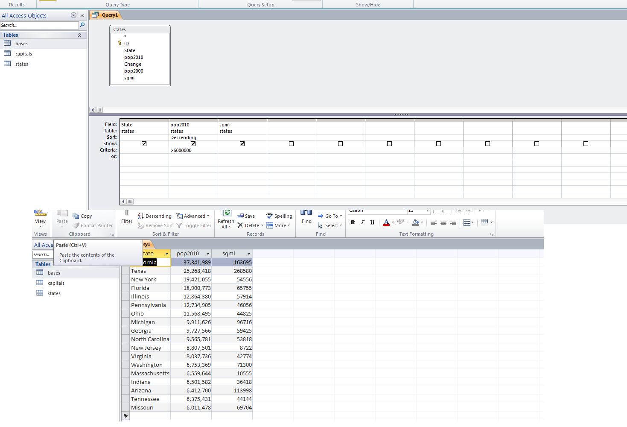
Task: Uncheck Show for the State field
Action: [144, 144]
